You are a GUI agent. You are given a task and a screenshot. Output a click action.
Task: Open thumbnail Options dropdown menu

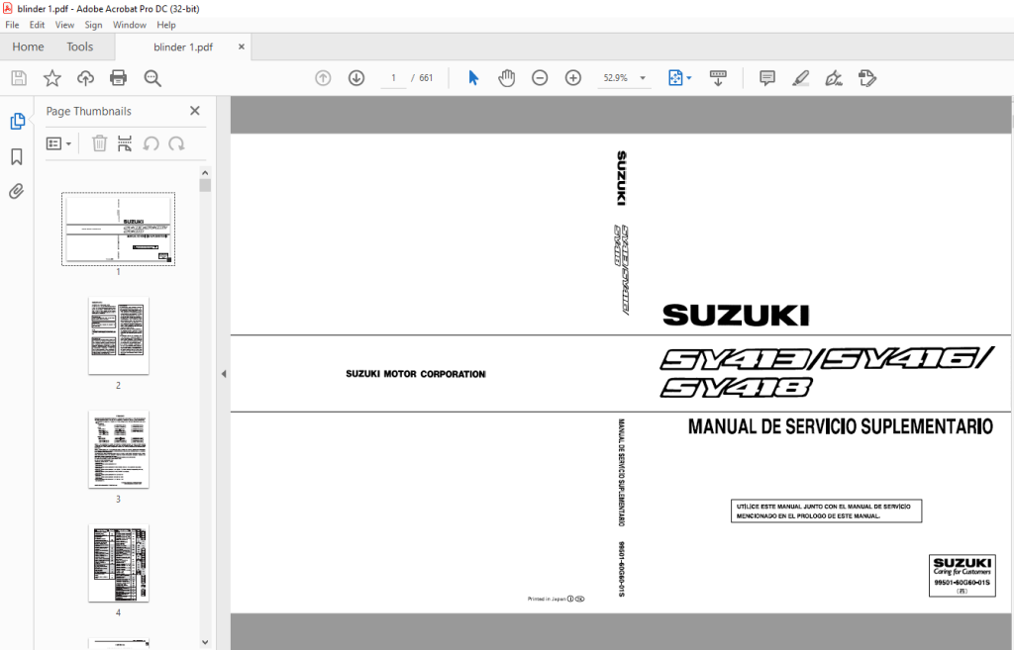coord(58,143)
